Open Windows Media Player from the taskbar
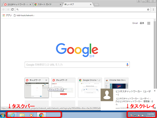The width and height of the screenshot is (157, 118). tap(31, 115)
